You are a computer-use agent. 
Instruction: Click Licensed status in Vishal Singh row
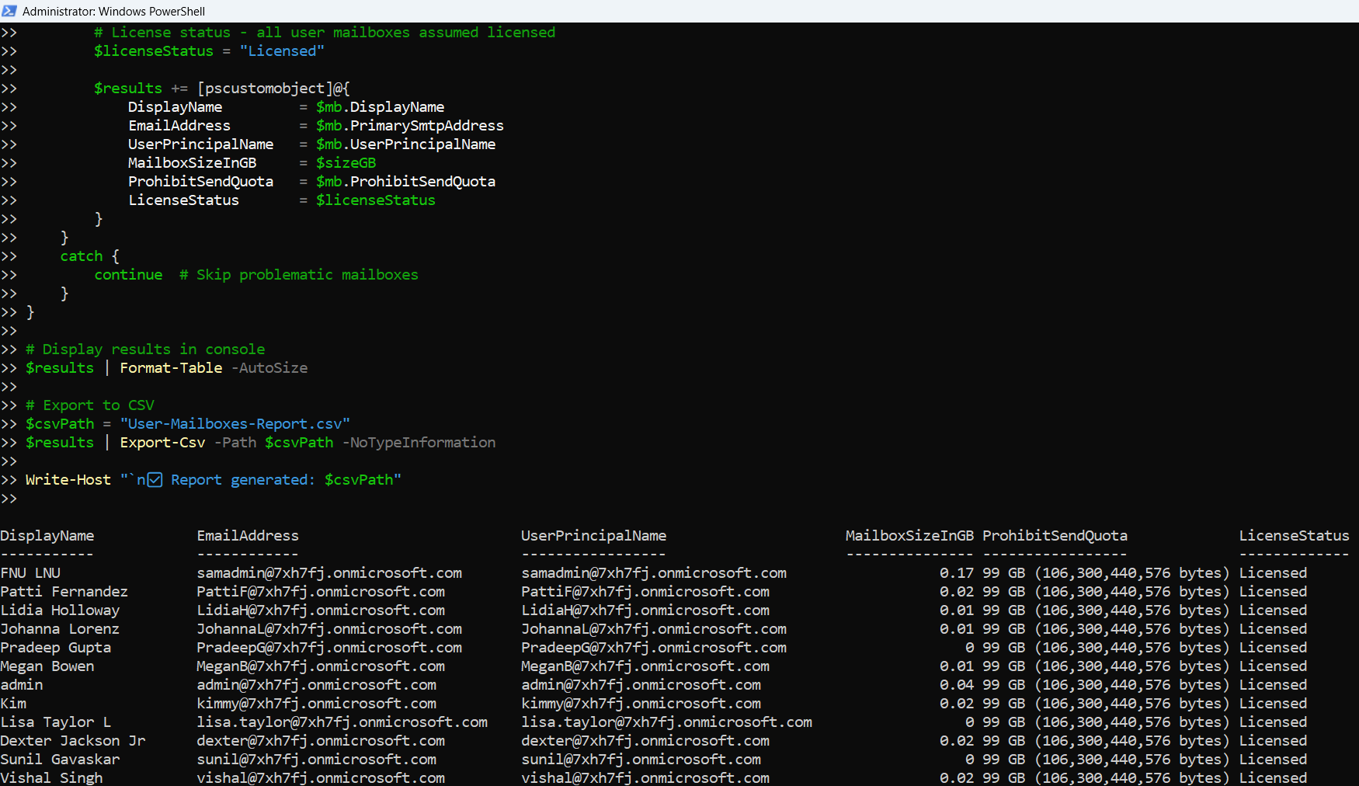(1273, 777)
